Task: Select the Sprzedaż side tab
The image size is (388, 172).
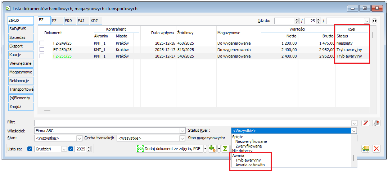Action: click(x=21, y=38)
